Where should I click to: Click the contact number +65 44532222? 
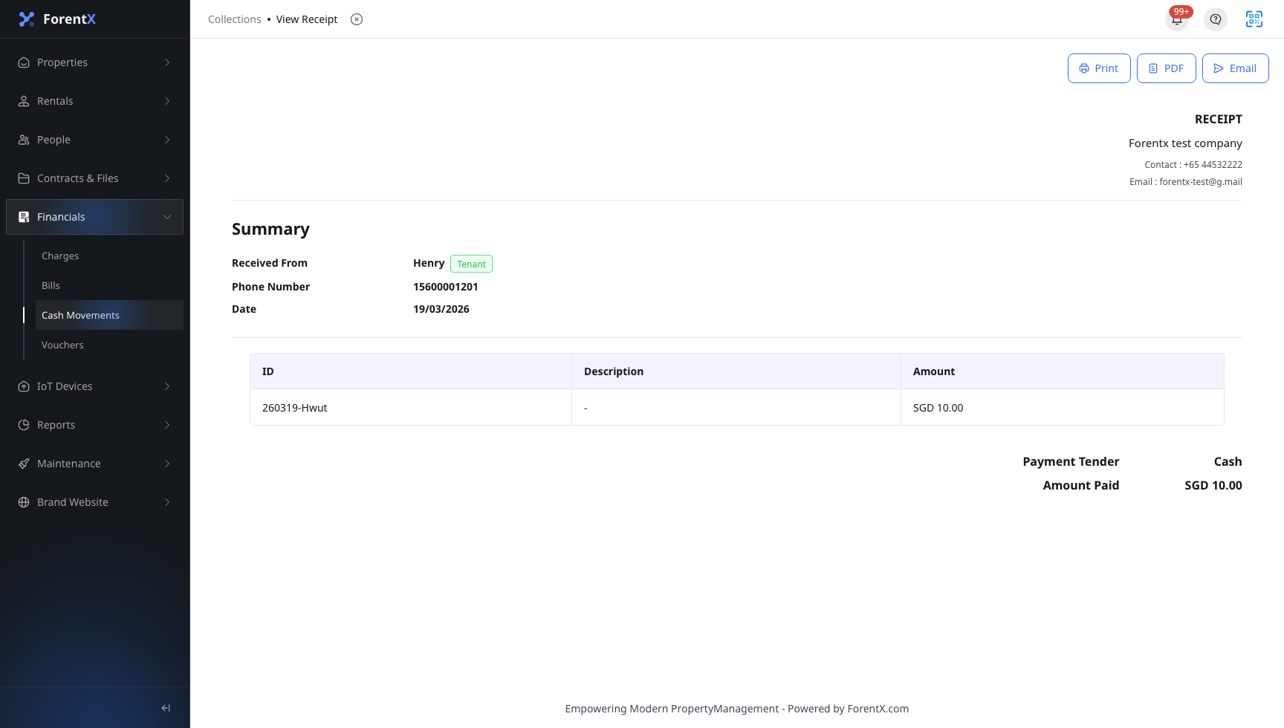click(1213, 165)
